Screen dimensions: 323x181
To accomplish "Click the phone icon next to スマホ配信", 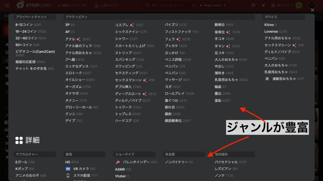I will [x=68, y=175].
